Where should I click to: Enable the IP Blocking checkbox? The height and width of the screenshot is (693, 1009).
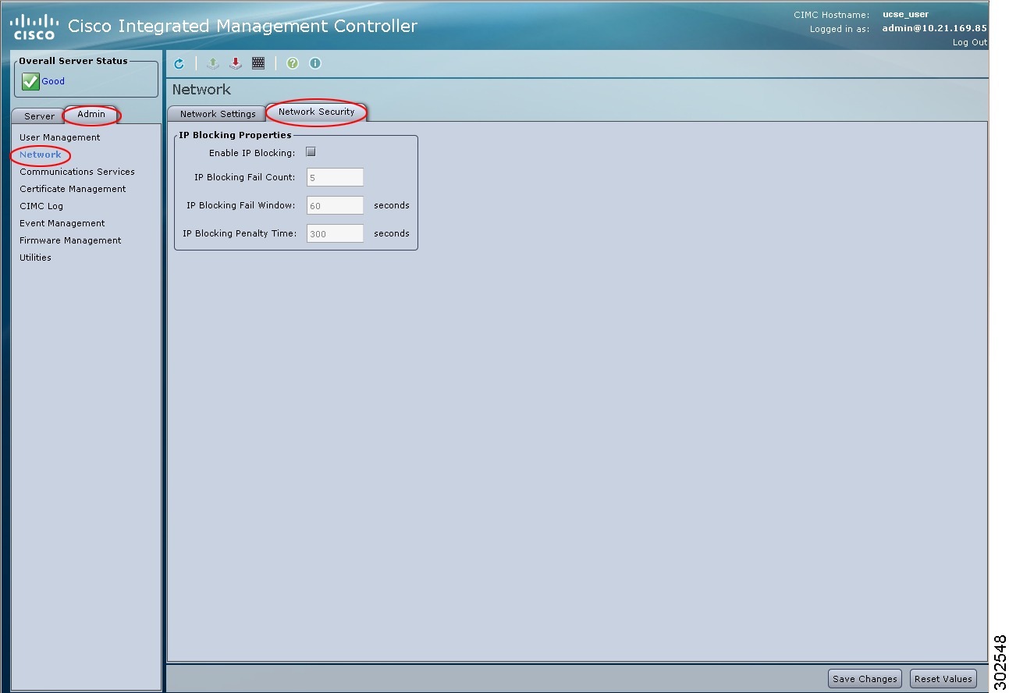311,151
